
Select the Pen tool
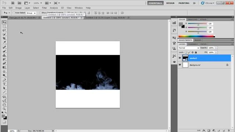pyautogui.click(x=4, y=80)
